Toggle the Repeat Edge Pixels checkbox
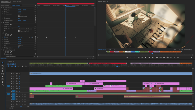Viewport: 195px width, 110px height. point(19,31)
